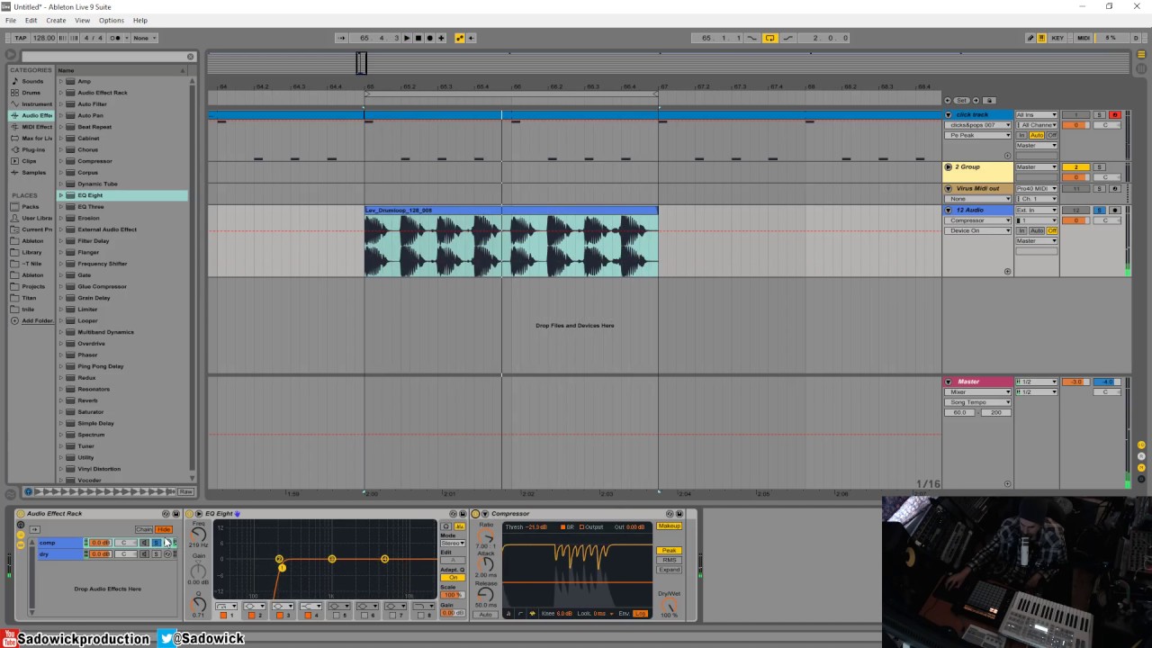The width and height of the screenshot is (1152, 648).
Task: Open 12 Audio Ext. In input dropdown
Action: (x=1036, y=210)
